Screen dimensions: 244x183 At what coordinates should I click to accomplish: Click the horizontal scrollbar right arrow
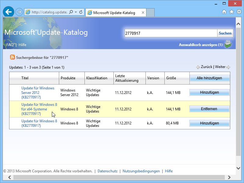(x=229, y=177)
